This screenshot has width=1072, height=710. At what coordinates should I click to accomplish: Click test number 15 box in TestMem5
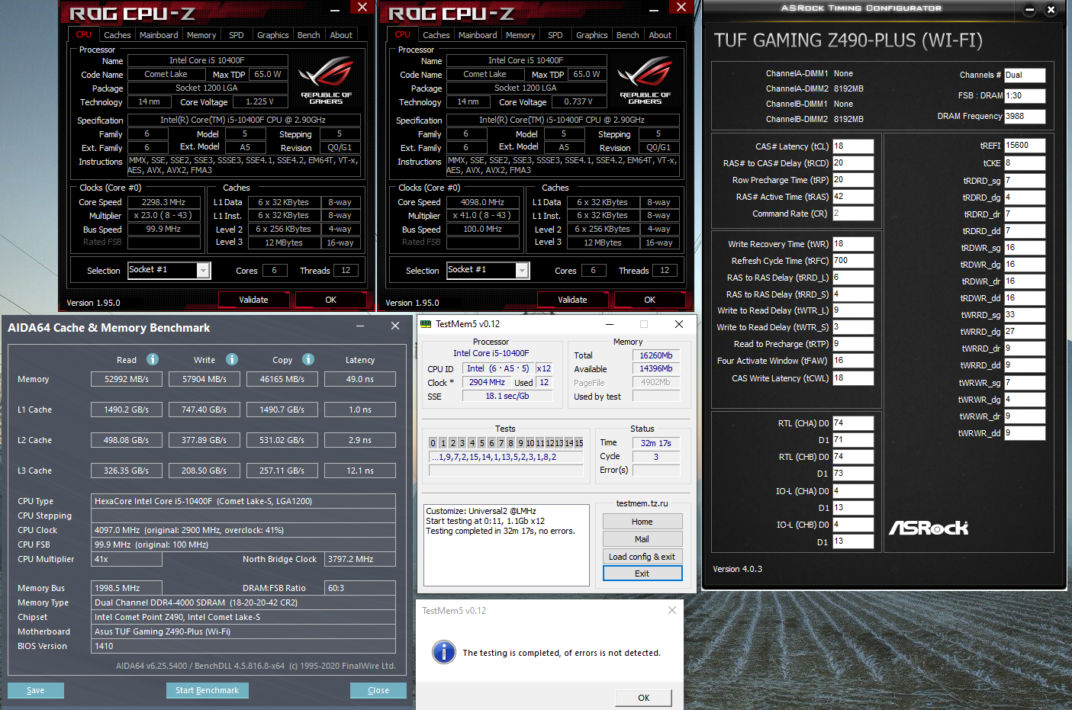coord(579,443)
